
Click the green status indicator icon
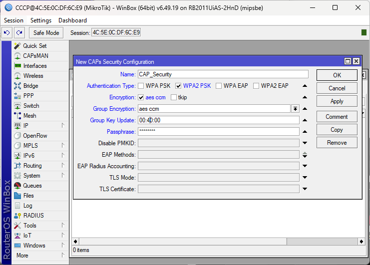[x=364, y=32]
